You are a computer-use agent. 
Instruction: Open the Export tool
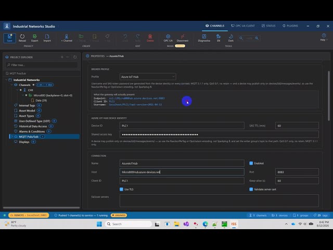click(35, 38)
